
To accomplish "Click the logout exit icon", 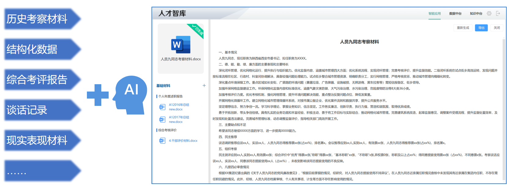I will pos(498,13).
